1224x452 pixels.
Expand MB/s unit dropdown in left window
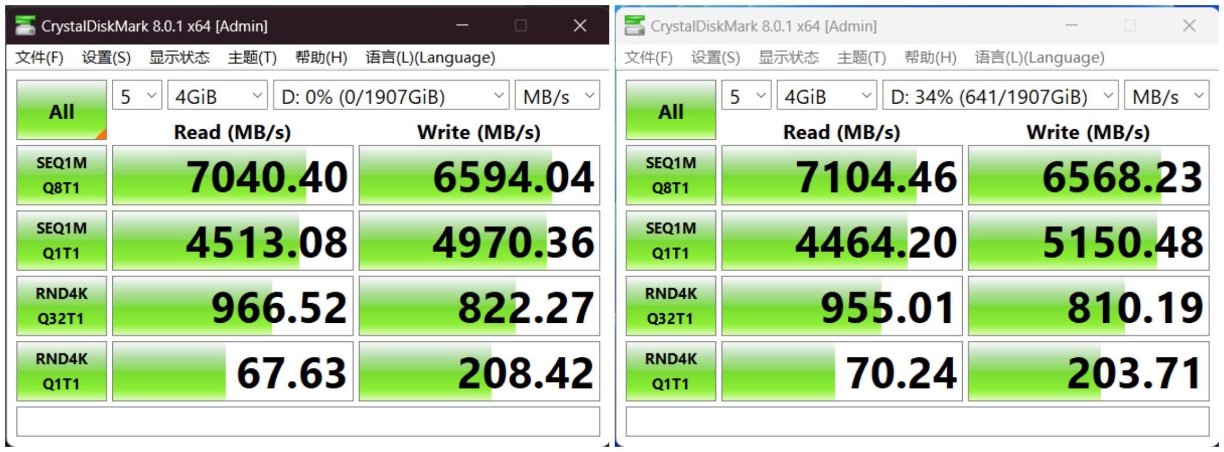tap(558, 96)
